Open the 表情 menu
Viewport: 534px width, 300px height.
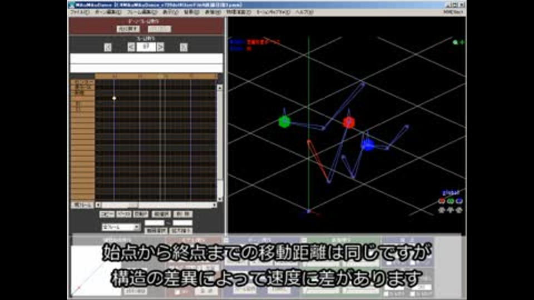pos(212,12)
